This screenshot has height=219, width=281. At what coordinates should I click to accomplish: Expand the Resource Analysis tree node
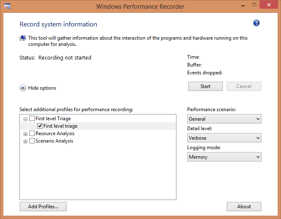pos(25,134)
